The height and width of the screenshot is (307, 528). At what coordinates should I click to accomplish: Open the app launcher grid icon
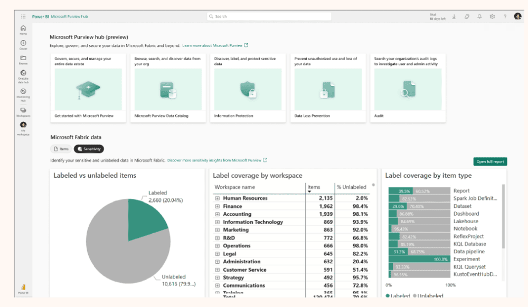pos(23,16)
